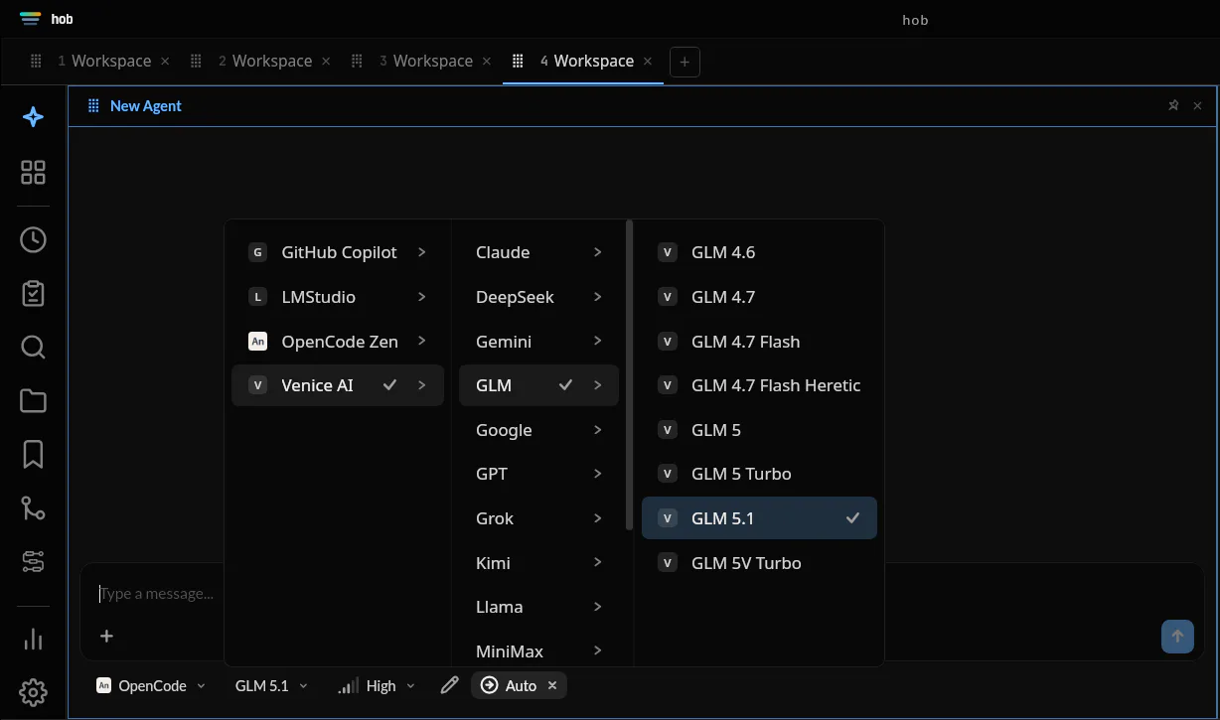This screenshot has height=720, width=1220.
Task: Click the grid icon beside New Agent title
Action: point(93,105)
